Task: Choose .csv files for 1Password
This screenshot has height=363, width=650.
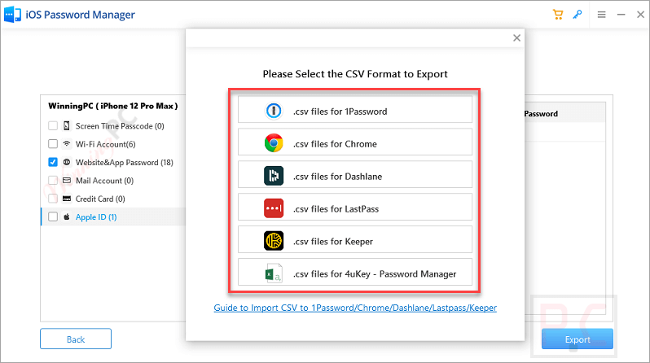Action: tap(355, 110)
